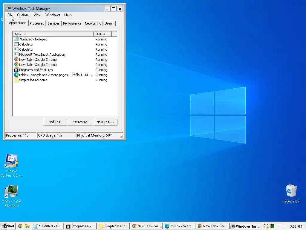Click the Task Manager resize grip

122,136
